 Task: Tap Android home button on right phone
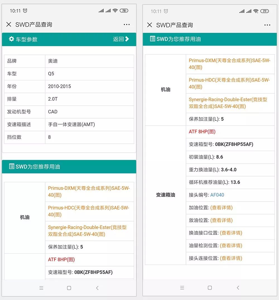(x=210, y=288)
